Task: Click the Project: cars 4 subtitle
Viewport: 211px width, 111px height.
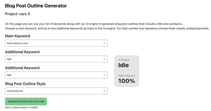Action: pyautogui.click(x=19, y=14)
